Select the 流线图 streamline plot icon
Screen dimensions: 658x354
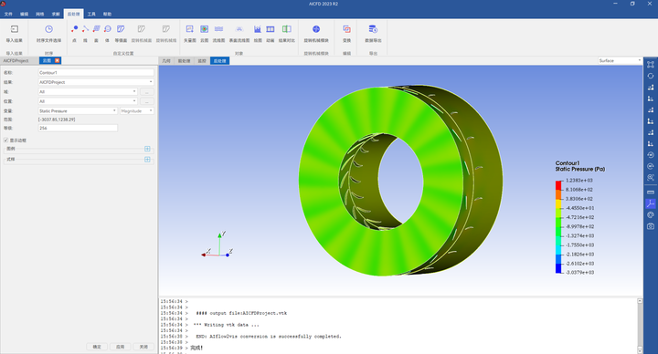click(218, 29)
